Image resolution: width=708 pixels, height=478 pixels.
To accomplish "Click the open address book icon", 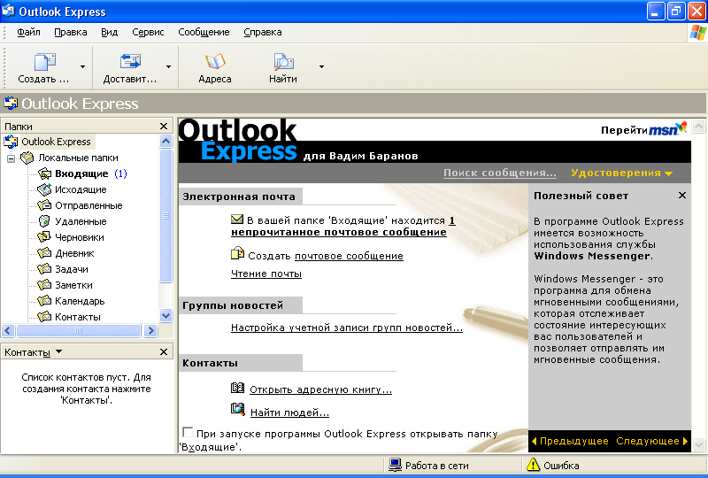I will [237, 388].
